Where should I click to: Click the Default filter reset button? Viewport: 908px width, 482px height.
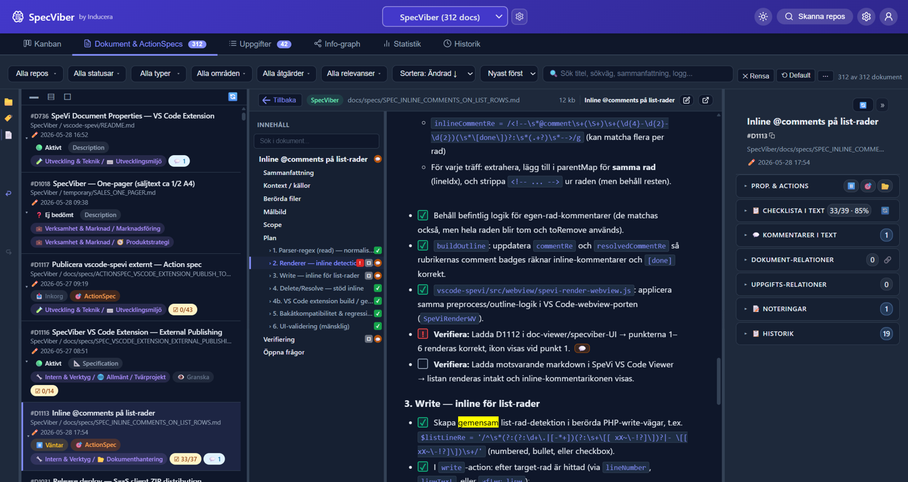796,76
